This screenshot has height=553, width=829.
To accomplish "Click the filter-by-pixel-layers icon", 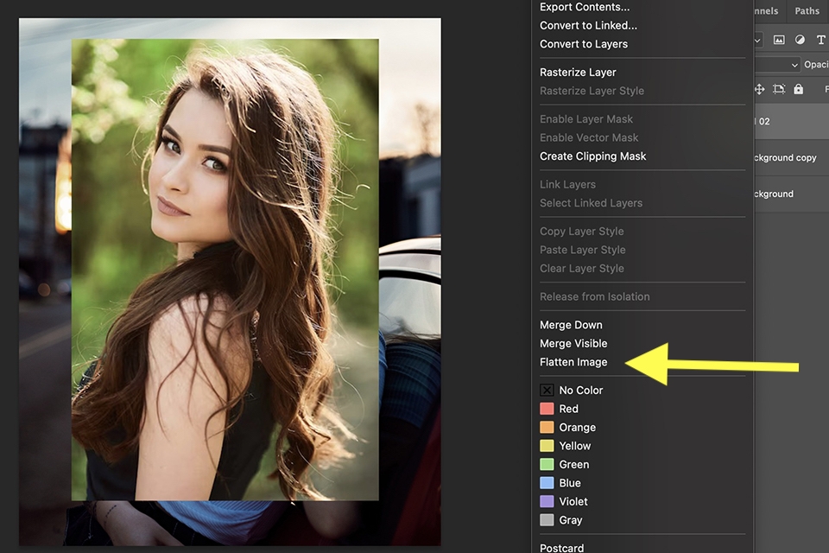I will (x=779, y=40).
